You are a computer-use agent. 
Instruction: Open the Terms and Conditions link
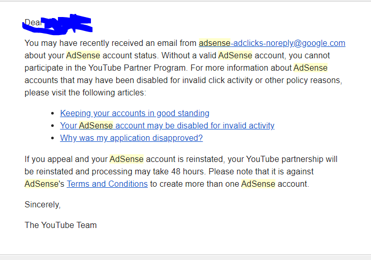coord(107,184)
